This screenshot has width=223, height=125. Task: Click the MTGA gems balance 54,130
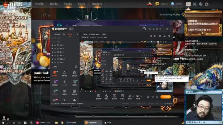[176, 4]
